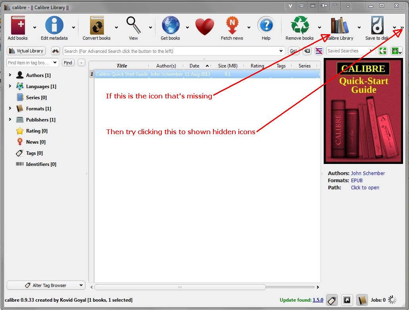Sort by Rating column header

[257, 66]
